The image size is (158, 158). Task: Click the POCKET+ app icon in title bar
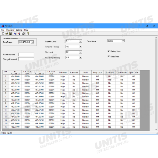click(x=2, y=26)
